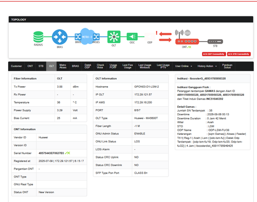Select the active OLT tab
The width and height of the screenshot is (257, 202).
pyautogui.click(x=51, y=66)
